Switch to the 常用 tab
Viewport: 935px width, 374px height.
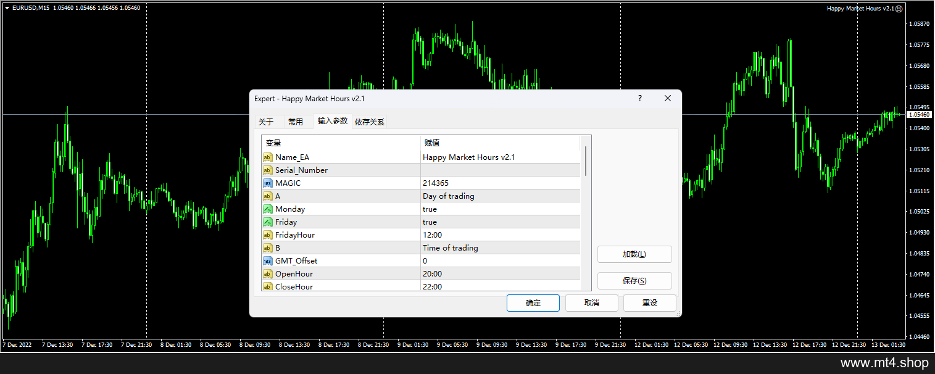click(x=296, y=122)
